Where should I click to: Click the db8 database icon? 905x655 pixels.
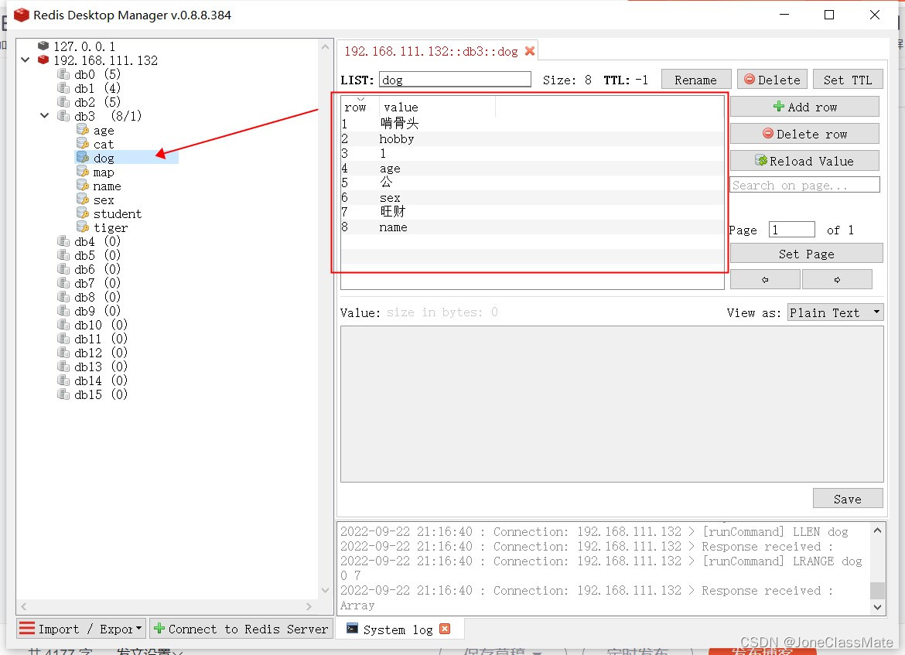click(x=63, y=297)
